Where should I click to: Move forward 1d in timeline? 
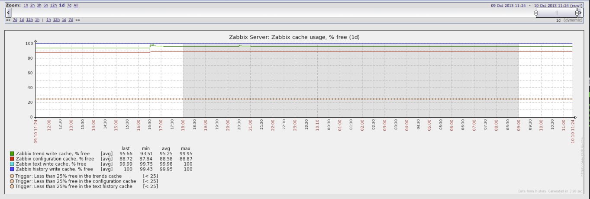click(x=64, y=20)
